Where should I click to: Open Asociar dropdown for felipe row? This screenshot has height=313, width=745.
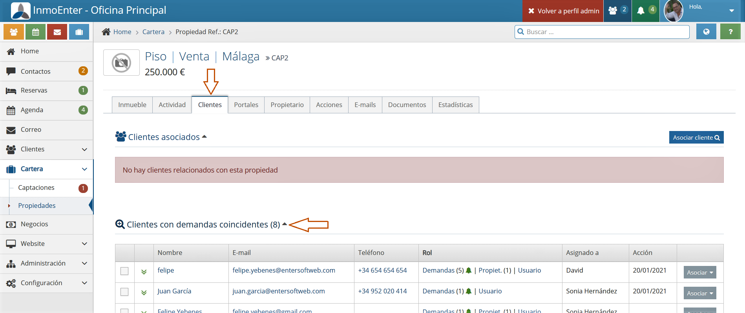[x=700, y=272]
